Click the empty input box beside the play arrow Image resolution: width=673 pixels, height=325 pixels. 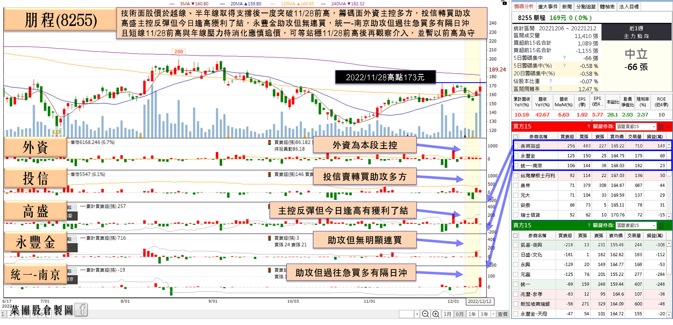tap(407, 314)
